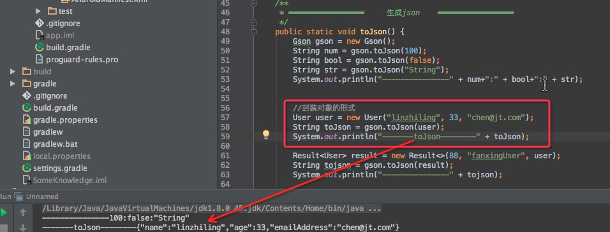Image resolution: width=610 pixels, height=232 pixels.
Task: Collapse the Javadoc comment fold at line 45
Action: point(254,3)
